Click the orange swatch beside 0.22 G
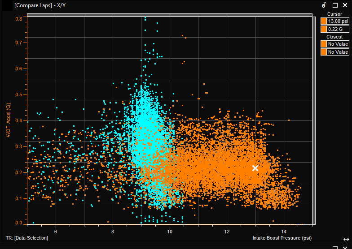The width and height of the screenshot is (352, 249). tap(323, 29)
